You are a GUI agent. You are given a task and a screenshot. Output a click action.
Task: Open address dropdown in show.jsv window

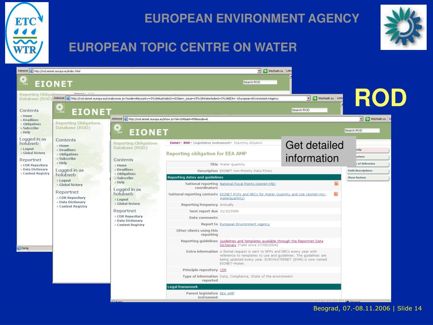tap(361, 119)
